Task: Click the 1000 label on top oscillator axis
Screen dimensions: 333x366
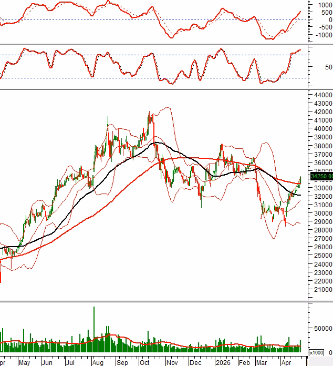Action: point(324,4)
